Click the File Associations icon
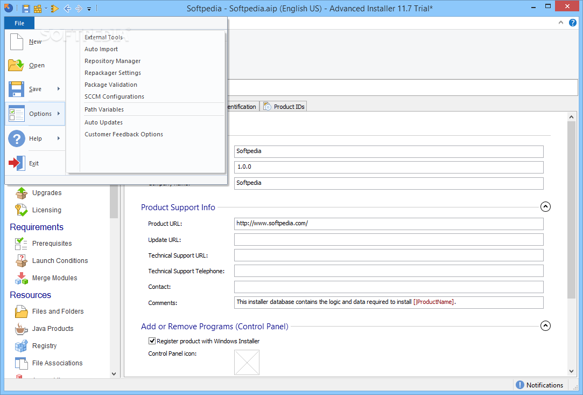This screenshot has height=395, width=583. (x=21, y=363)
